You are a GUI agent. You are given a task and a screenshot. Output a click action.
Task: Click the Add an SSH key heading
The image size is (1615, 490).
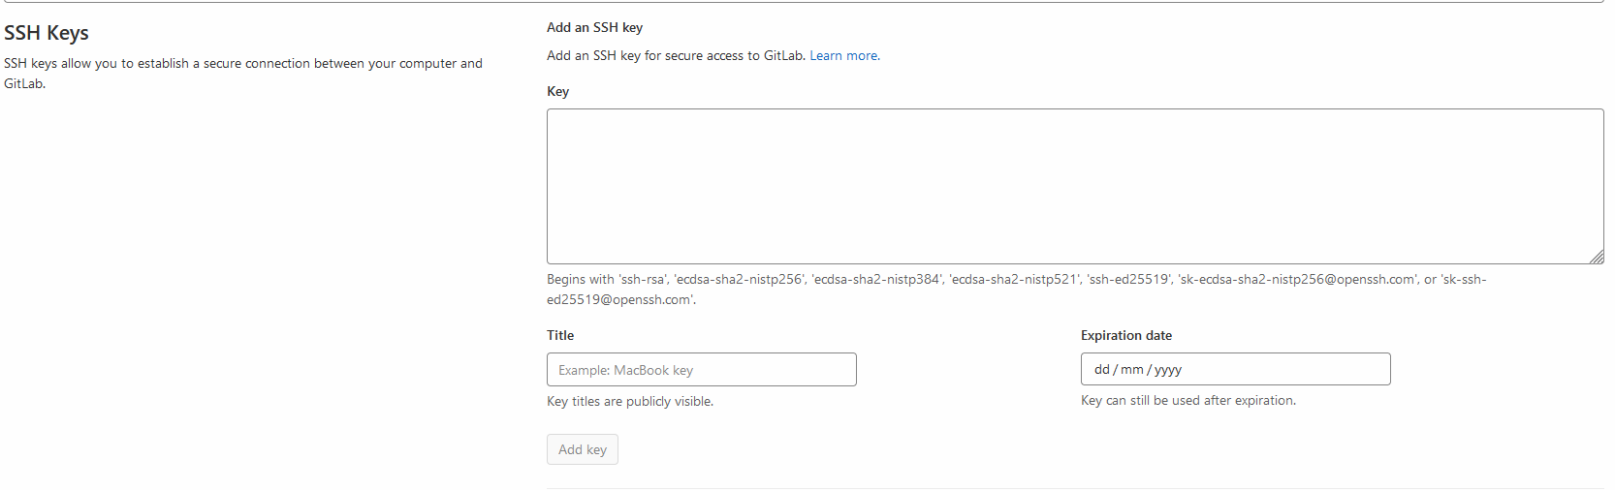[x=594, y=28]
